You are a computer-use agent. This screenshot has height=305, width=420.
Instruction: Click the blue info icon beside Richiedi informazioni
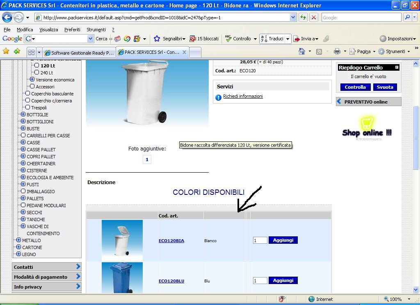pos(218,97)
